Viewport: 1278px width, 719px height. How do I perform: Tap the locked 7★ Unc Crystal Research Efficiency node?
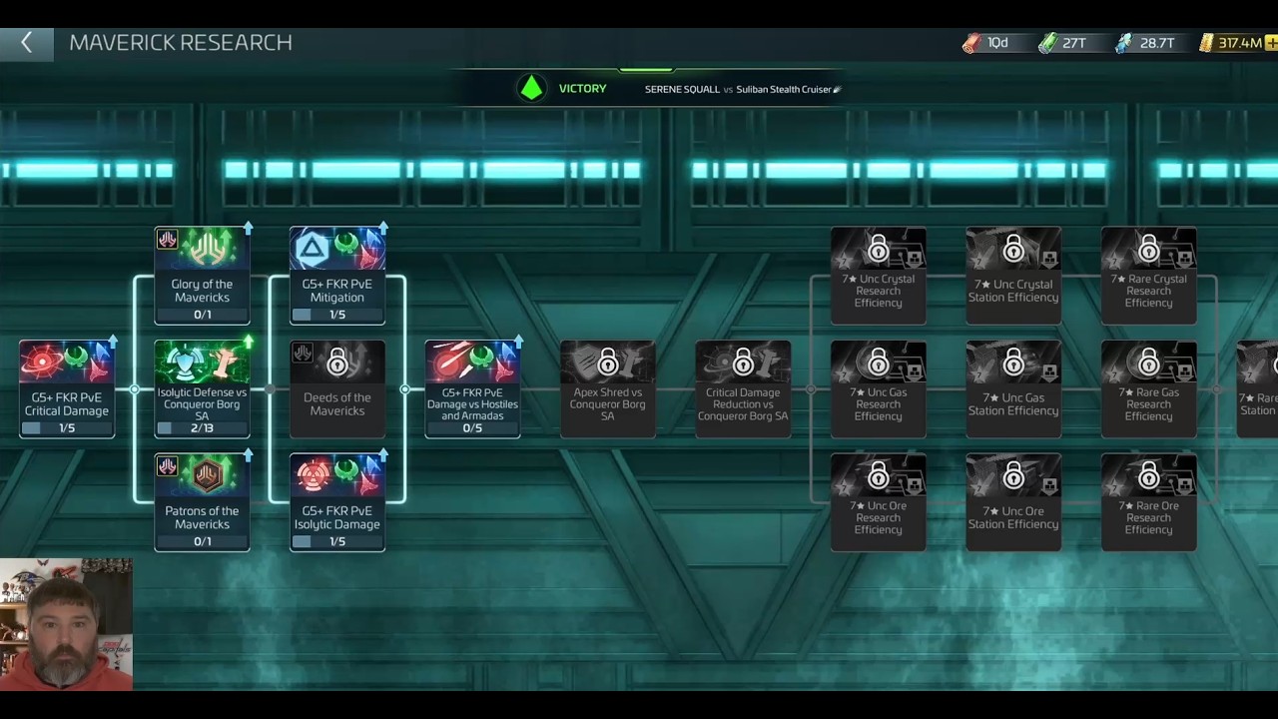(x=879, y=276)
